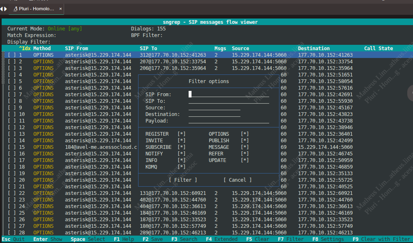Click the [ Filter ] button

pos(183,180)
